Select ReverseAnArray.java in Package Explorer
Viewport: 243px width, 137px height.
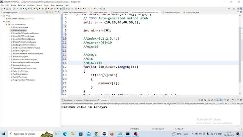(x=21, y=65)
